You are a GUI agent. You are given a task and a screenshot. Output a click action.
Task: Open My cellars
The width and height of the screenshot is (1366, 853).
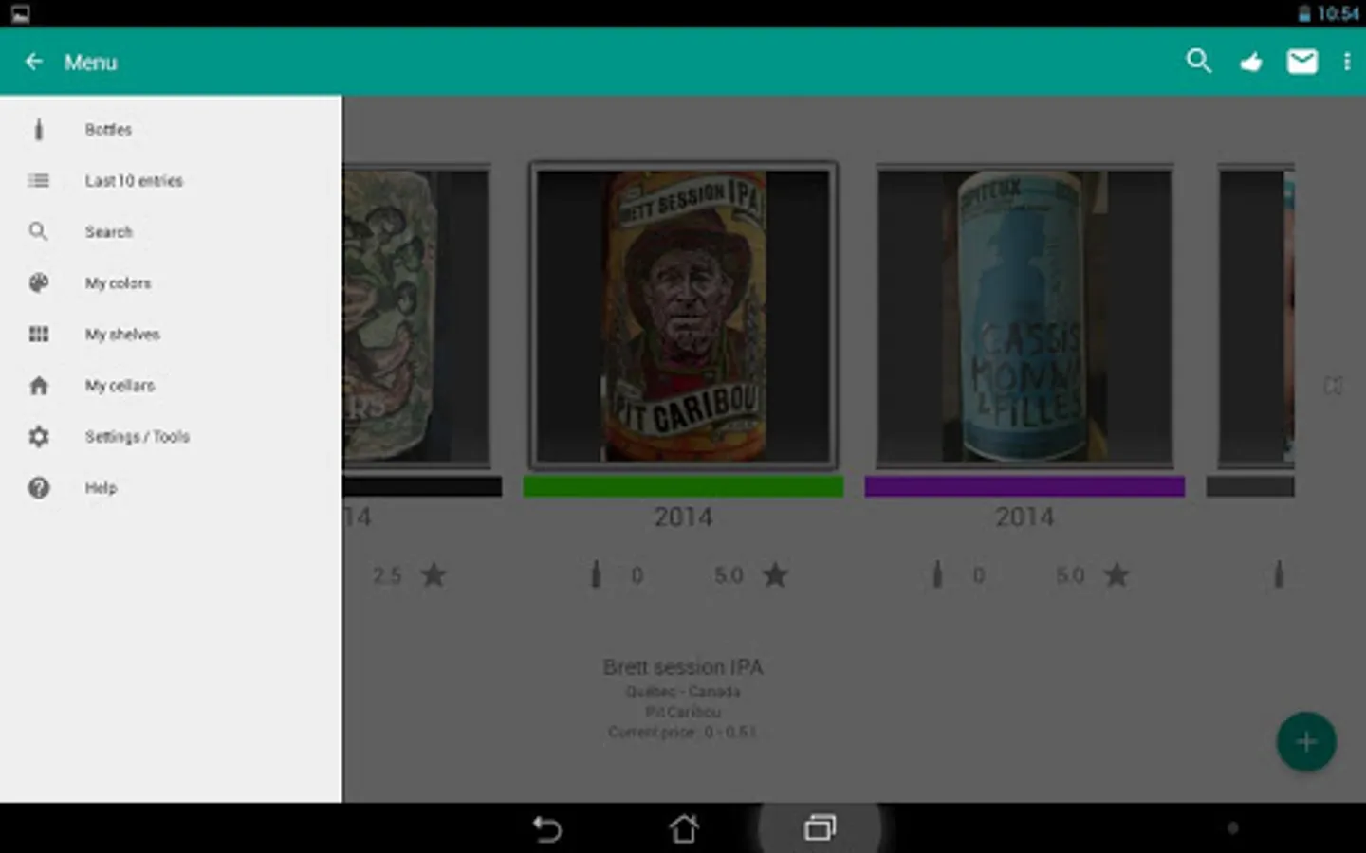point(171,386)
